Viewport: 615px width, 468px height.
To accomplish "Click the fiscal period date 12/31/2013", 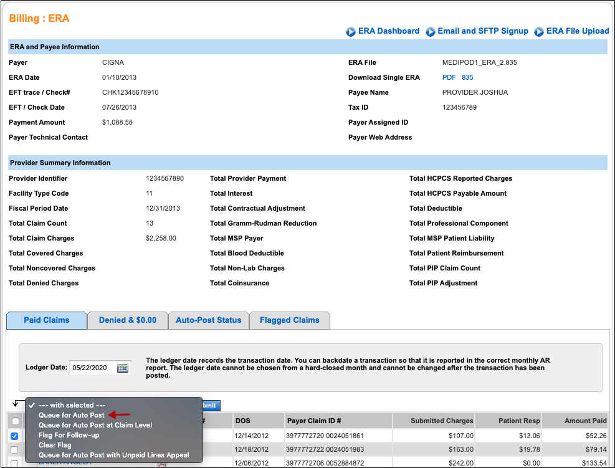I will point(163,208).
